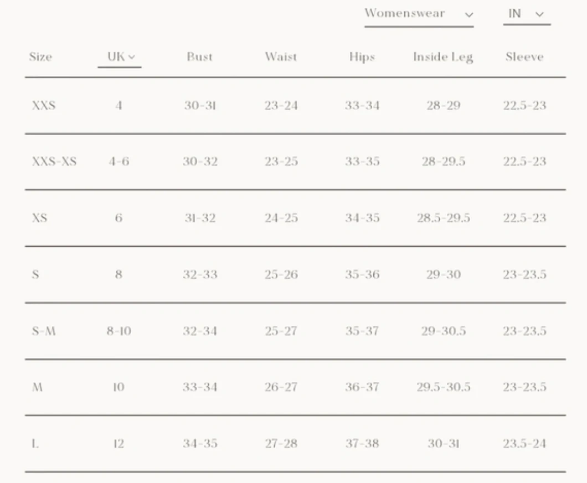
Task: Select the Inside Leg column header
Action: point(443,57)
